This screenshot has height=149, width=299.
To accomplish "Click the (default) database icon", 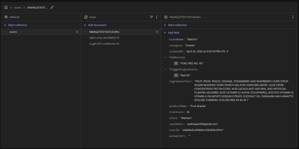I will [x=6, y=17].
